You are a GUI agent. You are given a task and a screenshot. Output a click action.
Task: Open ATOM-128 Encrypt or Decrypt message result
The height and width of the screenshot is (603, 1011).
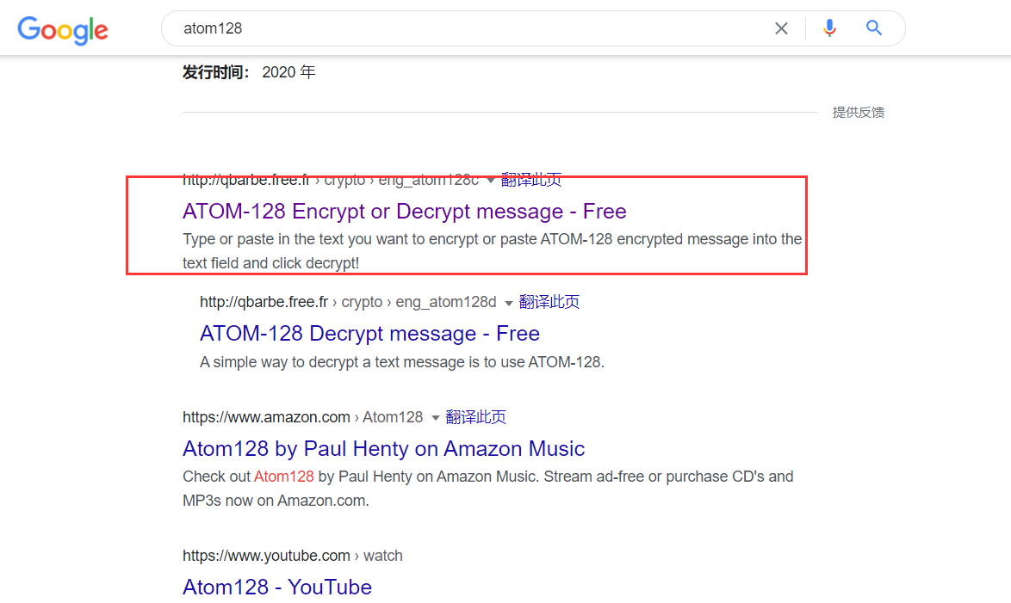click(x=404, y=212)
